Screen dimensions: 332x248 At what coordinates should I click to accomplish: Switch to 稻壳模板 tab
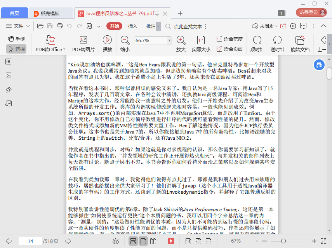(51, 13)
